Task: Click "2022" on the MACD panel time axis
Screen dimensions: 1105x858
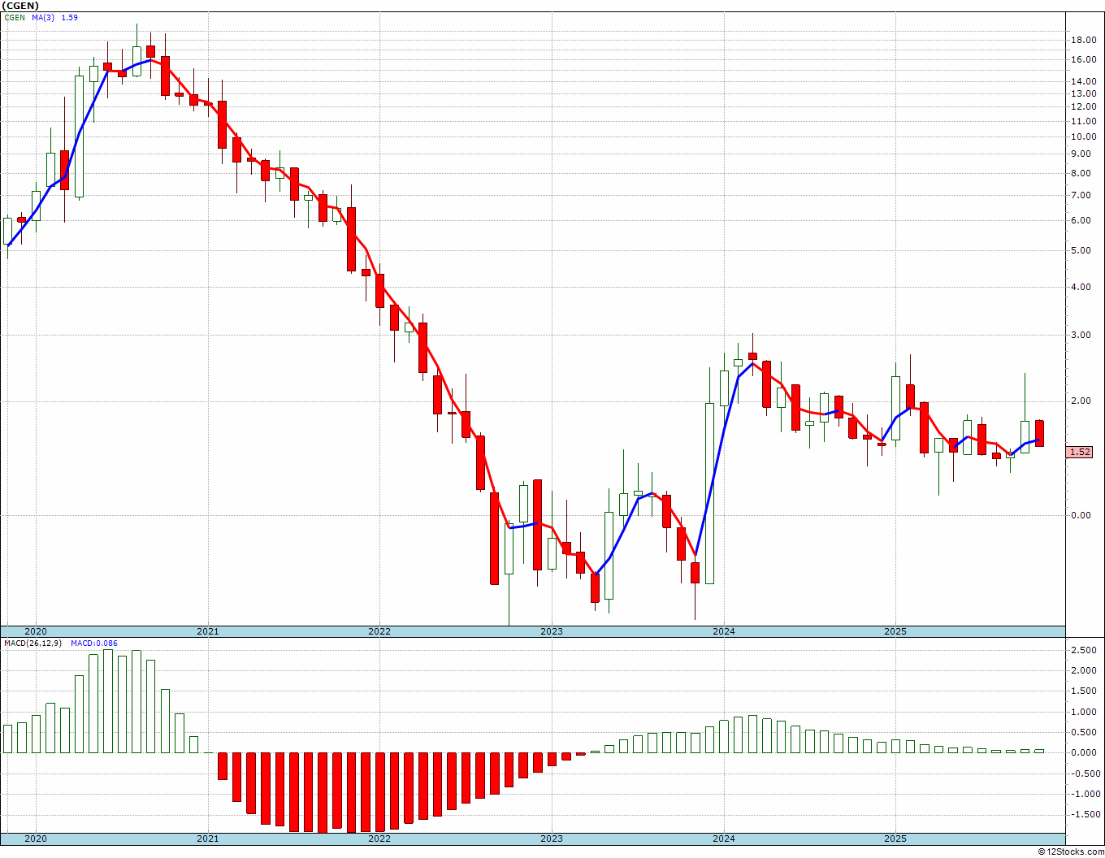Action: pyautogui.click(x=379, y=838)
